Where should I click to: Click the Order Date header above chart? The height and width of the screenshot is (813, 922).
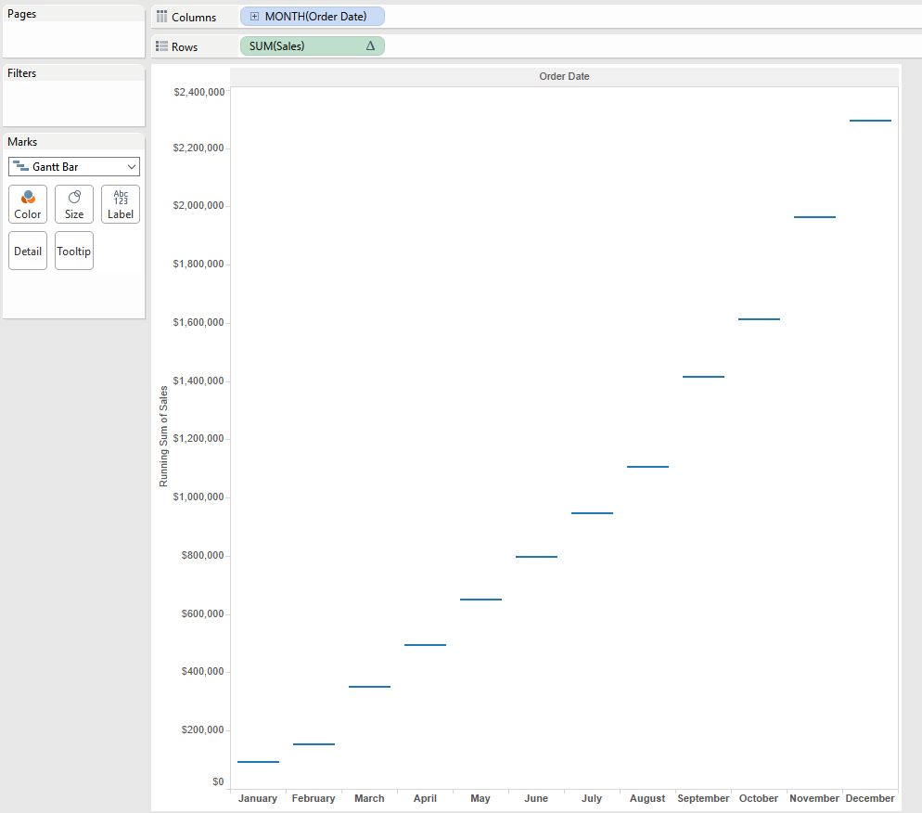click(564, 76)
